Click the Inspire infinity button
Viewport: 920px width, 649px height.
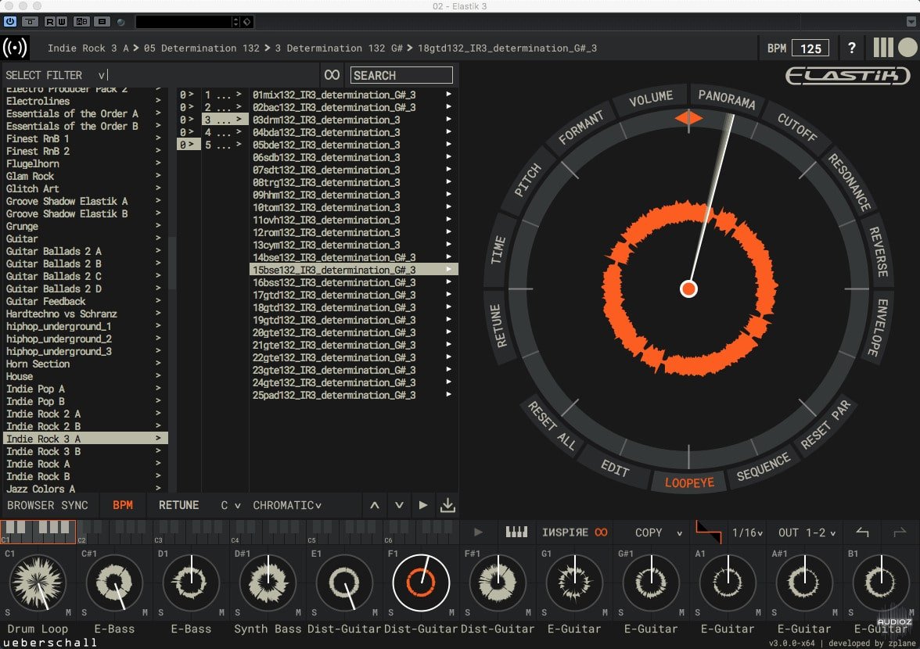point(575,532)
